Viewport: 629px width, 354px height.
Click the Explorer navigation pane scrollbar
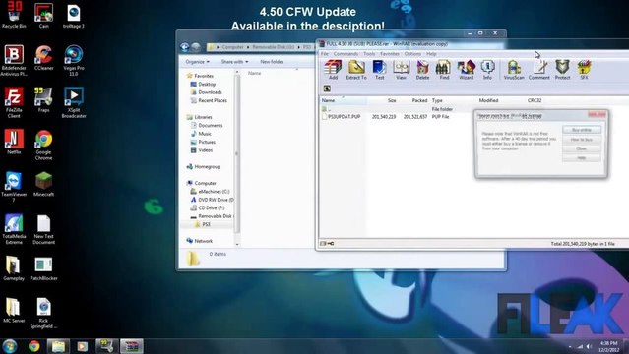pyautogui.click(x=237, y=154)
